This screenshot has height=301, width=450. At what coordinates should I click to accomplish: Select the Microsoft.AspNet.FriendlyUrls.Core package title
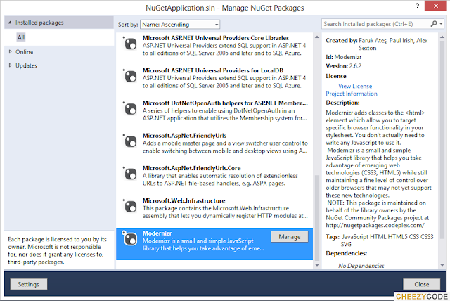192,168
